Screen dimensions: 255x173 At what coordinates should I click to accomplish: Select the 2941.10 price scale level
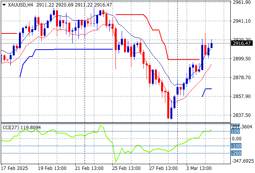(242, 21)
